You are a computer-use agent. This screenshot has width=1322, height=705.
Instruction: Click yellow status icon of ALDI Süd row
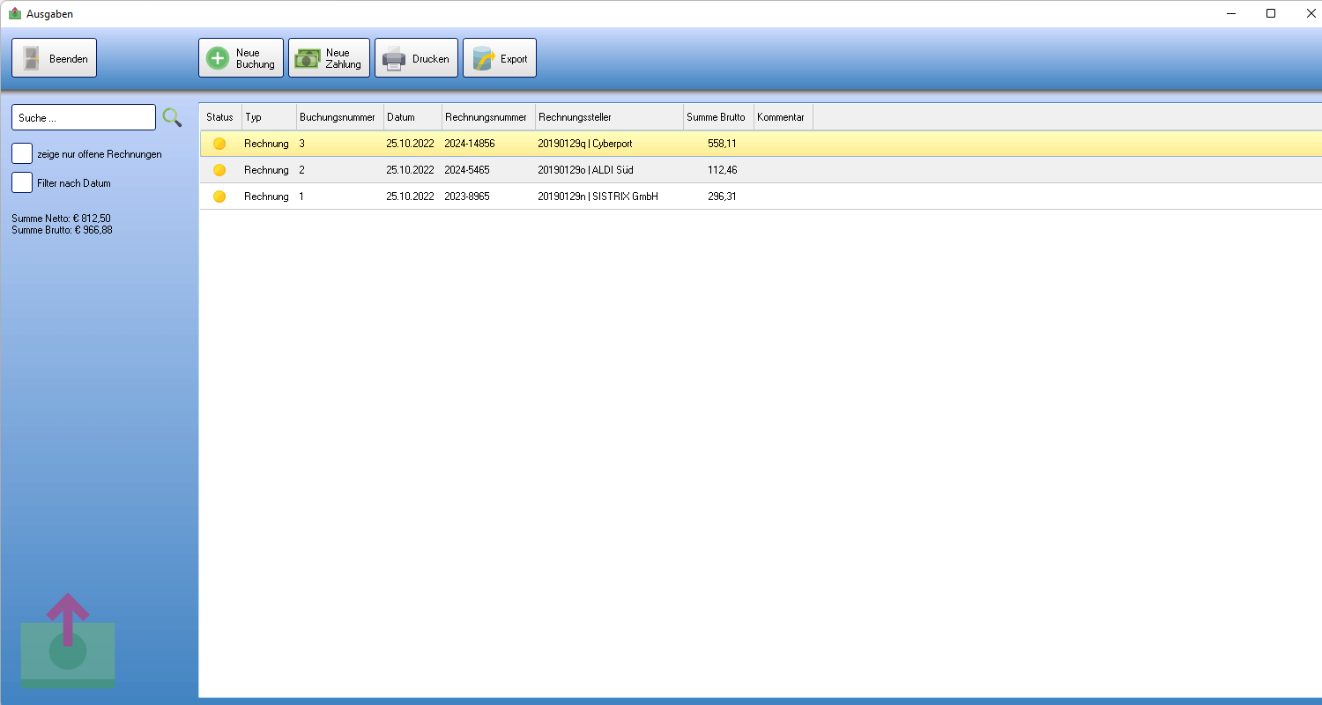tap(219, 170)
